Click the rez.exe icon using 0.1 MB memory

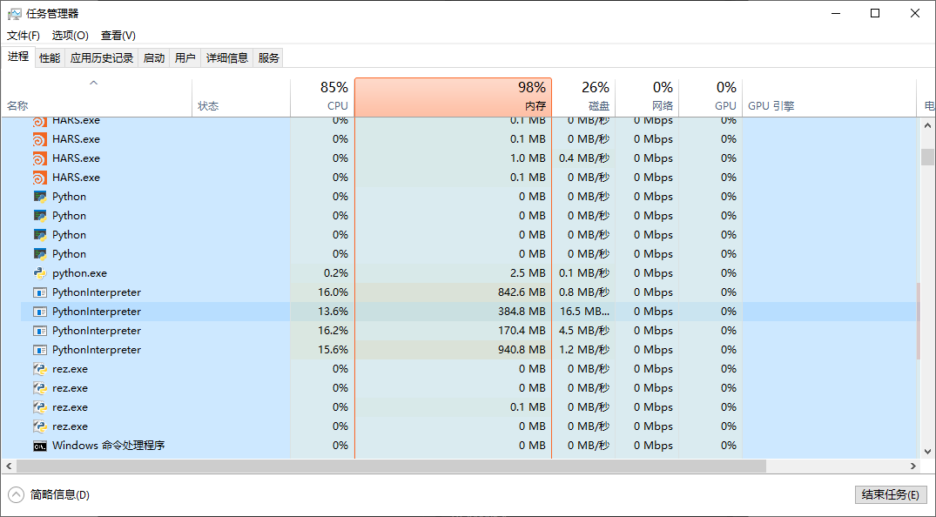point(40,407)
